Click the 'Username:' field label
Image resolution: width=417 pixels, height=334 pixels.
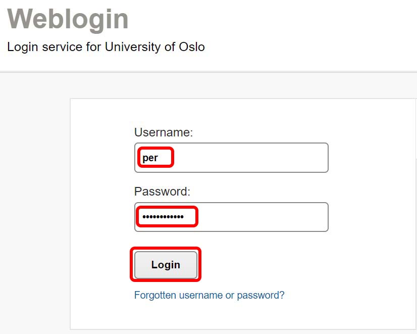(164, 132)
